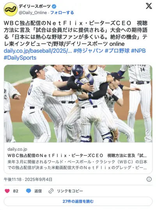
Task: Select the #侍ジャパン hashtag
Action: (88, 51)
